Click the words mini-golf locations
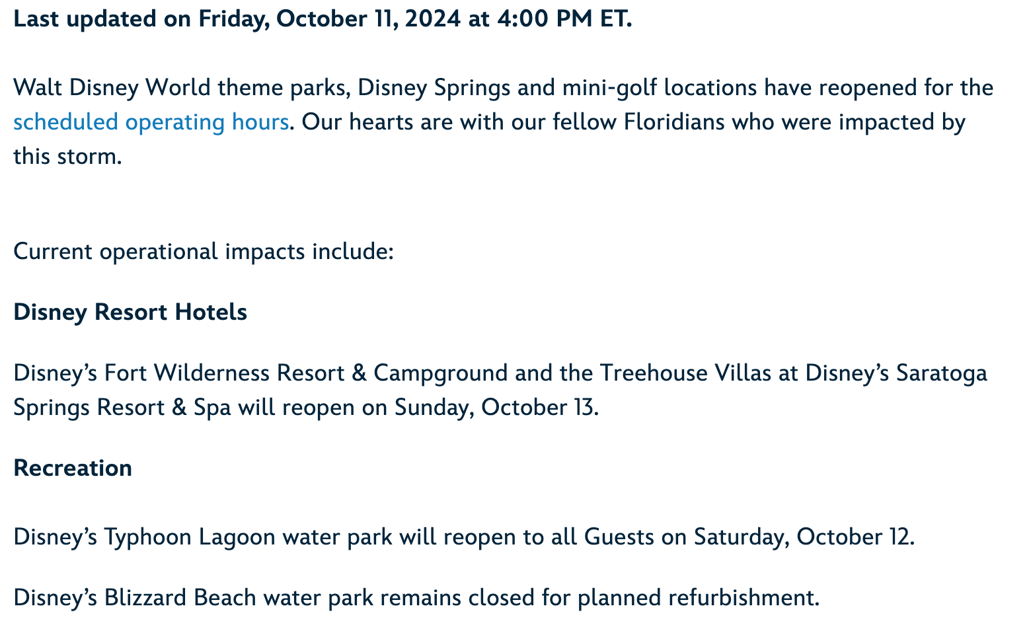Screen dimensions: 1031x637 (660, 88)
